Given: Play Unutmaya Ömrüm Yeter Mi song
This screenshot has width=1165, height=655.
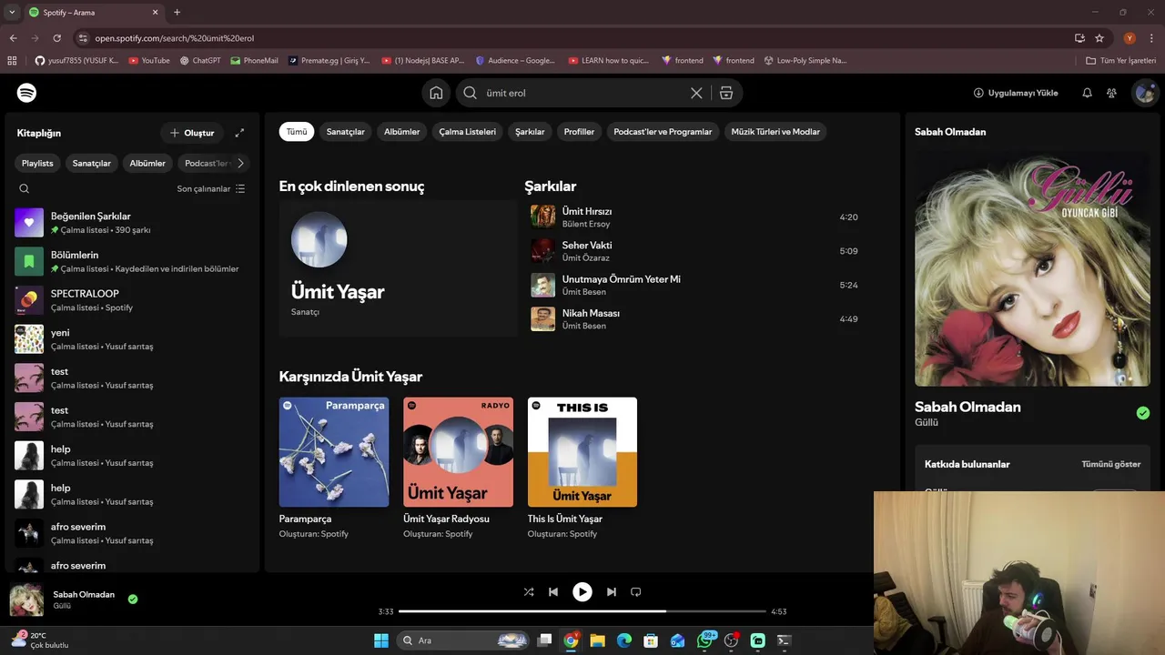Looking at the screenshot, I should point(694,285).
